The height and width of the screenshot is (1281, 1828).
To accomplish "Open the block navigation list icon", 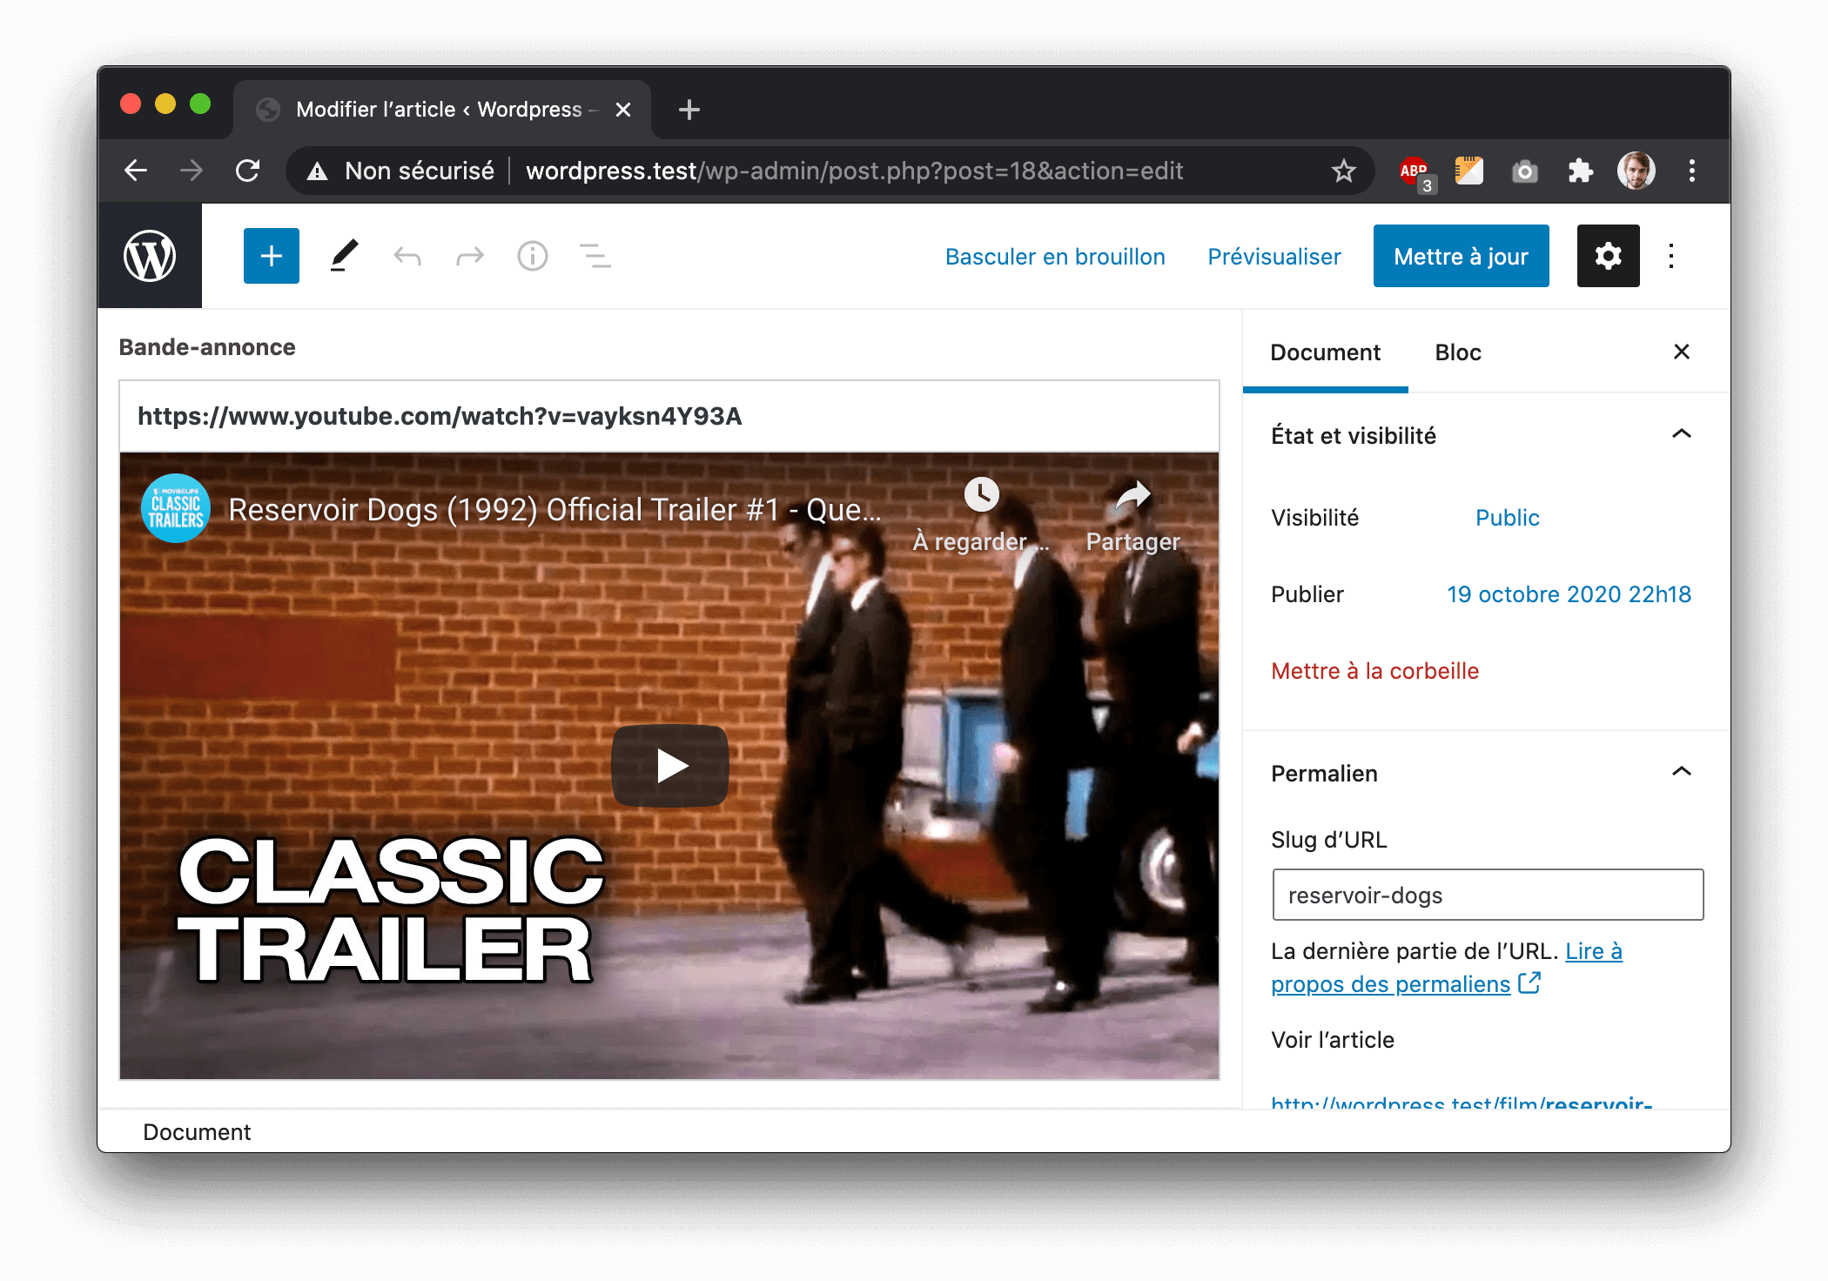I will pyautogui.click(x=595, y=256).
